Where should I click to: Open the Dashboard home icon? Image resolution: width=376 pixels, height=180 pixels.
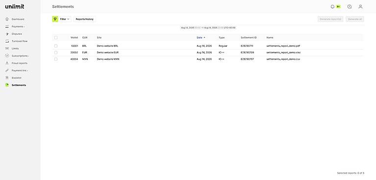(x=7, y=19)
